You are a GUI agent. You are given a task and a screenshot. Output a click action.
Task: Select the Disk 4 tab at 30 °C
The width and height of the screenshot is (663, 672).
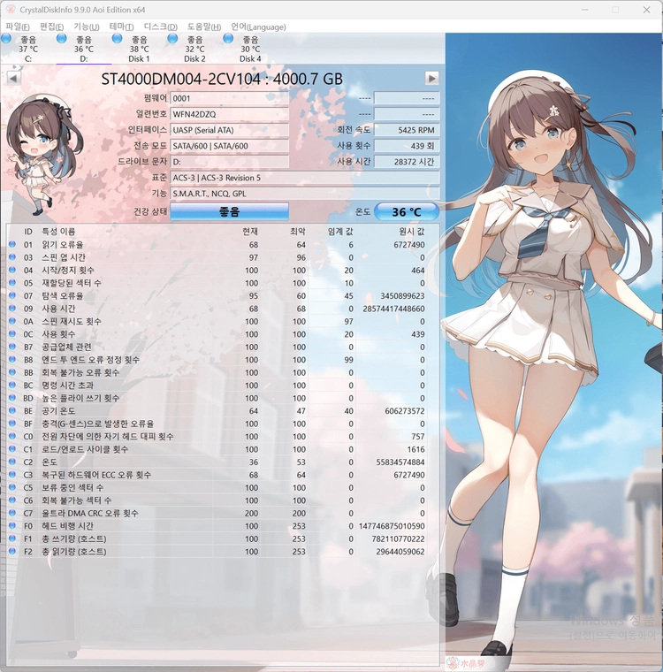pos(250,49)
